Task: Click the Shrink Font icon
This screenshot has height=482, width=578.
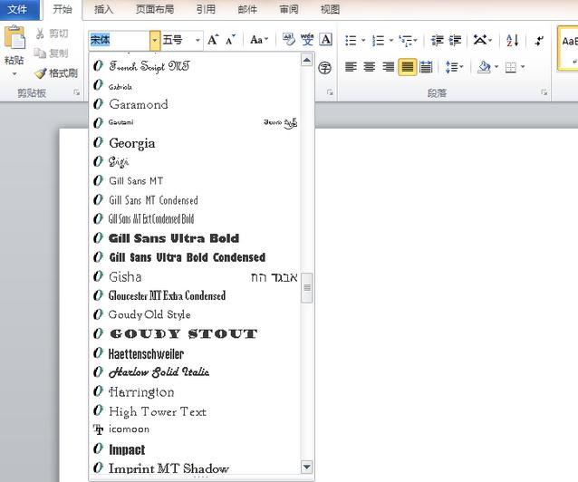Action: [230, 40]
